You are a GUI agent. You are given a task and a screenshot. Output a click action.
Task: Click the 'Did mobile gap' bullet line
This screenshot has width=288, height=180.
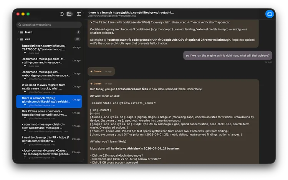tap(125, 159)
